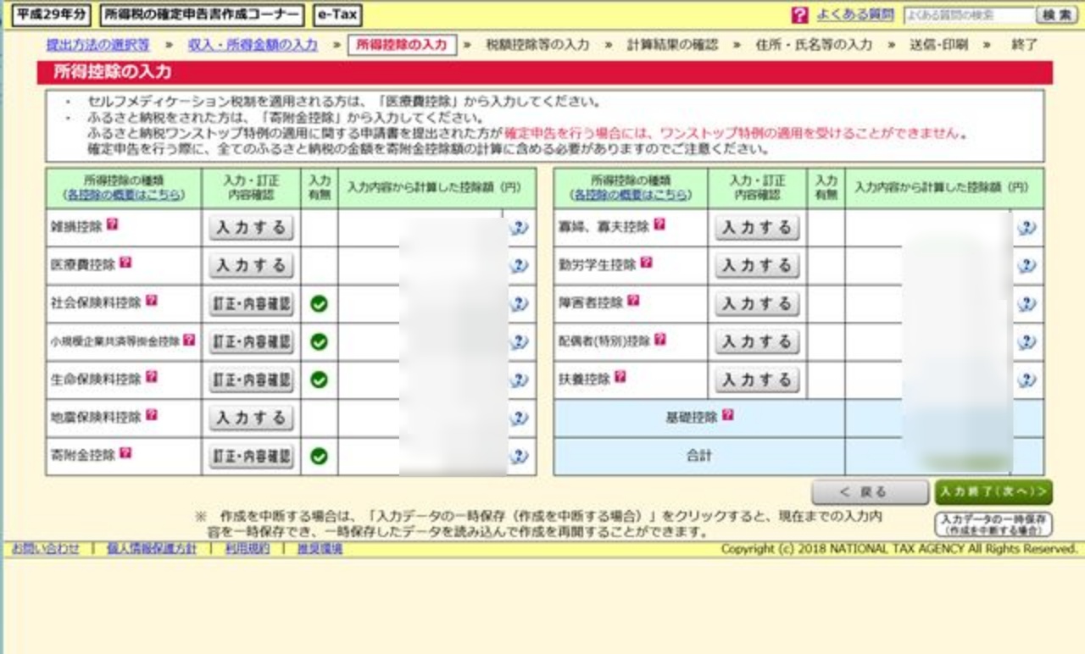Click the purple question icon beside よくある質問

point(799,15)
